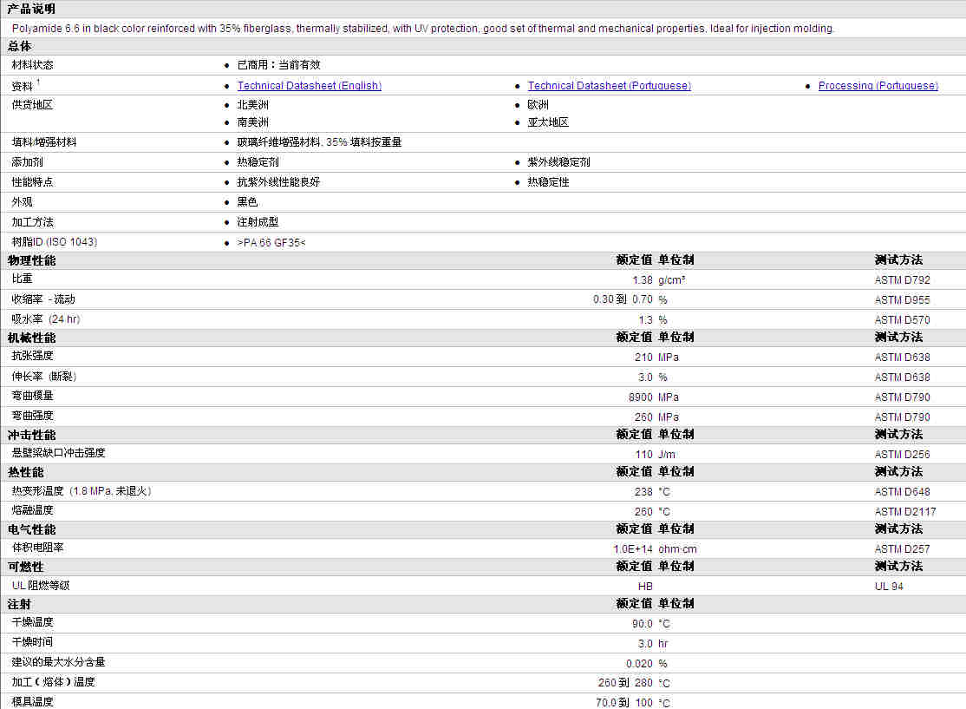This screenshot has height=709, width=966.
Task: Click the 紫外线稳定剂 additive entry
Action: pyautogui.click(x=558, y=162)
